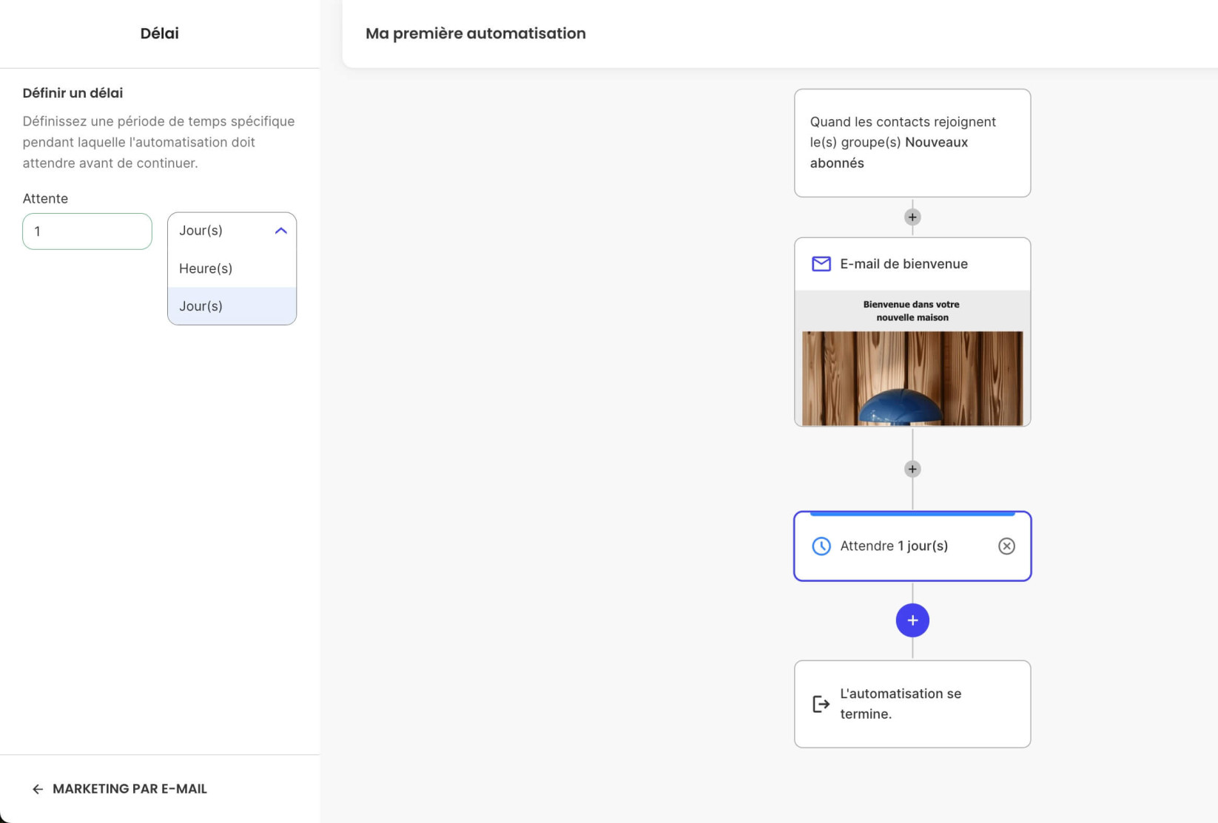The height and width of the screenshot is (823, 1218).
Task: Click the Délai panel heading
Action: [160, 33]
